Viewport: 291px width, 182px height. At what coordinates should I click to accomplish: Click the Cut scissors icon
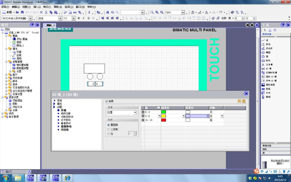[46, 13]
